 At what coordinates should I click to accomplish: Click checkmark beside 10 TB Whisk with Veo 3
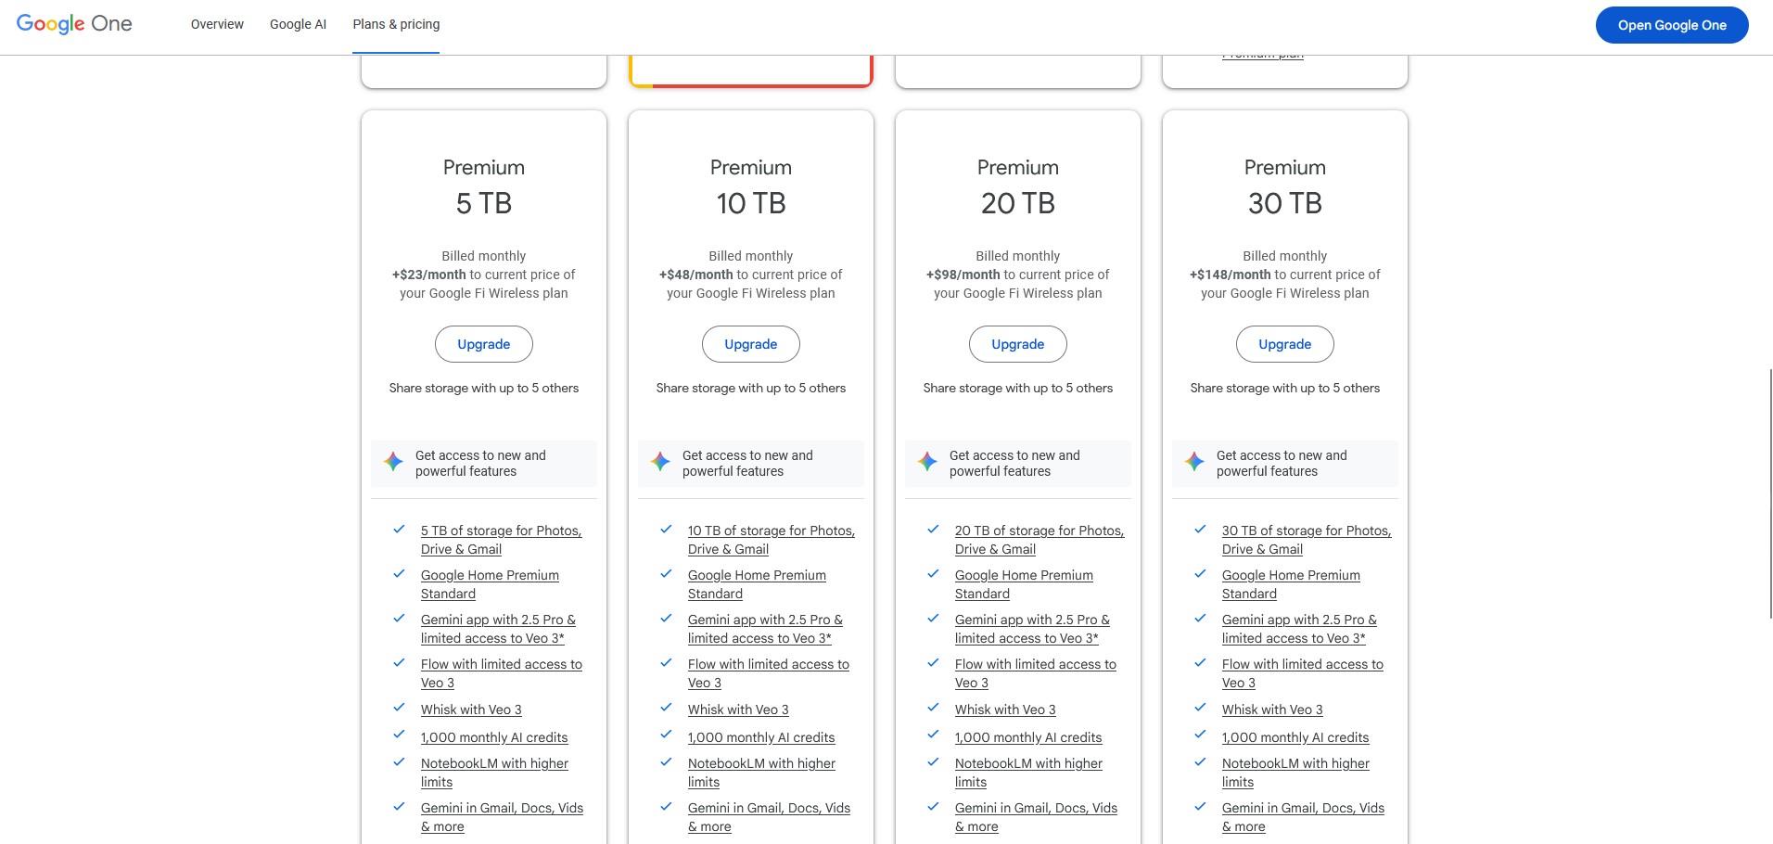click(x=666, y=708)
